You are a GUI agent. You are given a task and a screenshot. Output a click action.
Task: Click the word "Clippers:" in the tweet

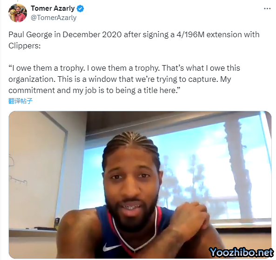click(25, 46)
